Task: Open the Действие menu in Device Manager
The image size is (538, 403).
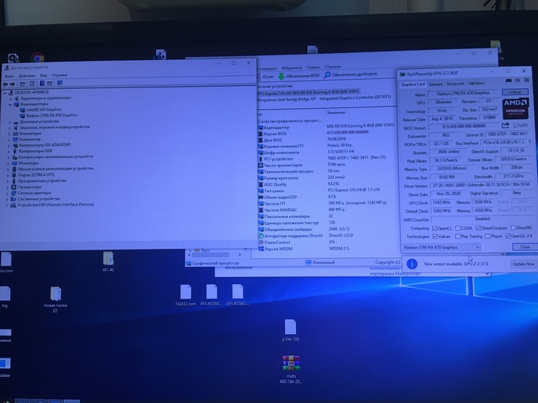Action: [26, 75]
